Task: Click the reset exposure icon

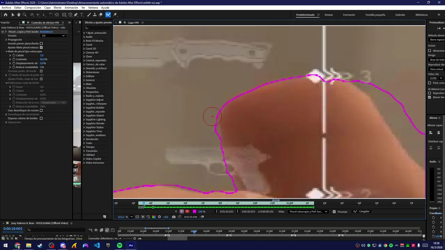Action: click(159, 217)
